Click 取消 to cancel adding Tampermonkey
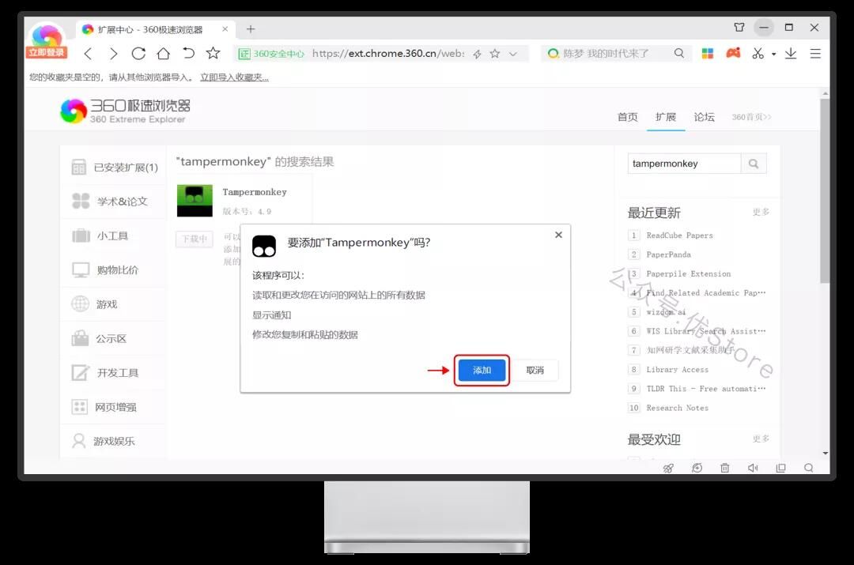Image resolution: width=854 pixels, height=565 pixels. [535, 371]
